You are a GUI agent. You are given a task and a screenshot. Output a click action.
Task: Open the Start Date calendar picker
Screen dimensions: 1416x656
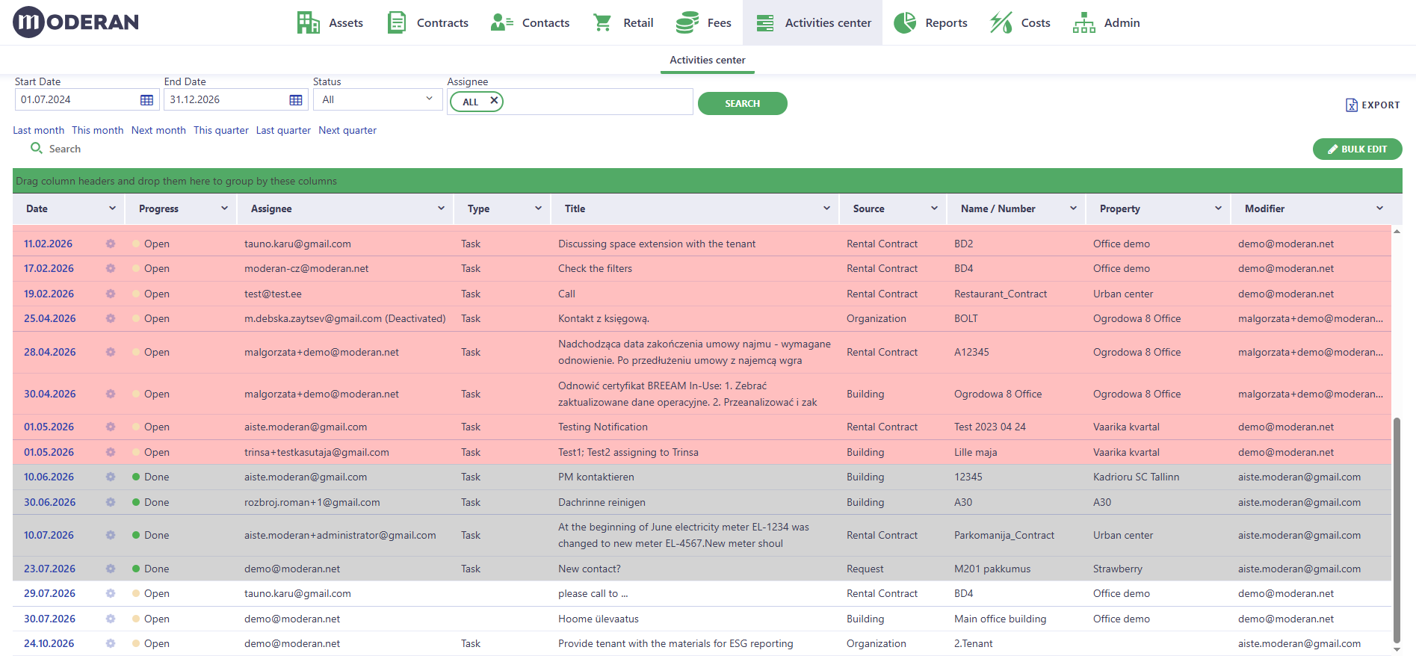pos(146,100)
